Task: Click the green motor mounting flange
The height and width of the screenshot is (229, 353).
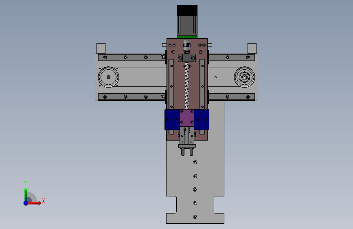Action: [x=187, y=37]
